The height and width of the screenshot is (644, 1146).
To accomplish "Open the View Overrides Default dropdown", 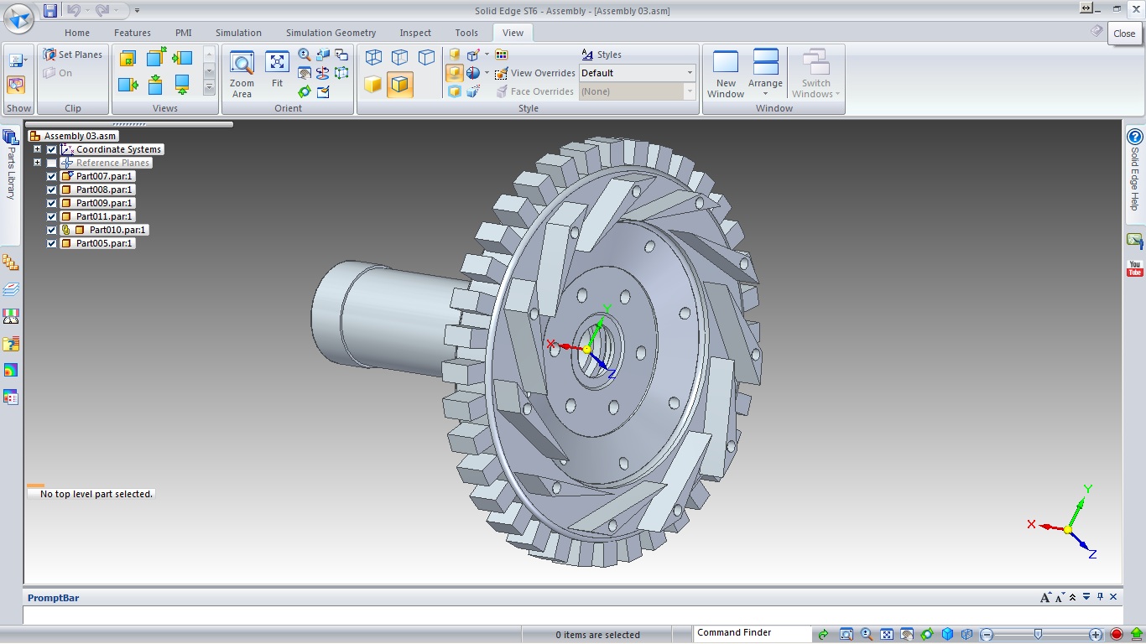I will tap(690, 73).
